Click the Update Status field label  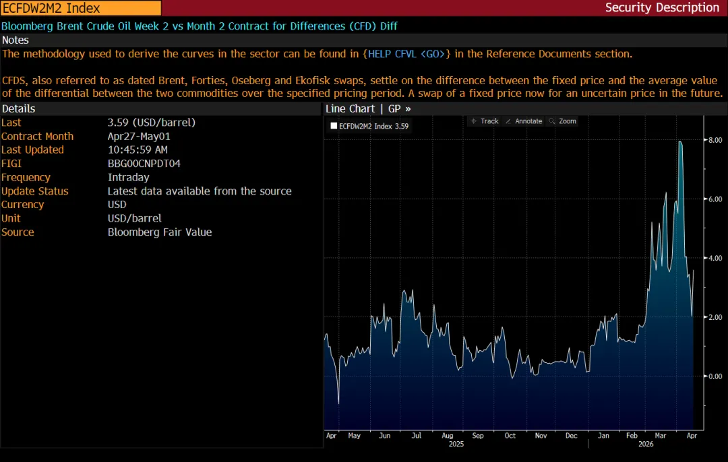click(35, 191)
